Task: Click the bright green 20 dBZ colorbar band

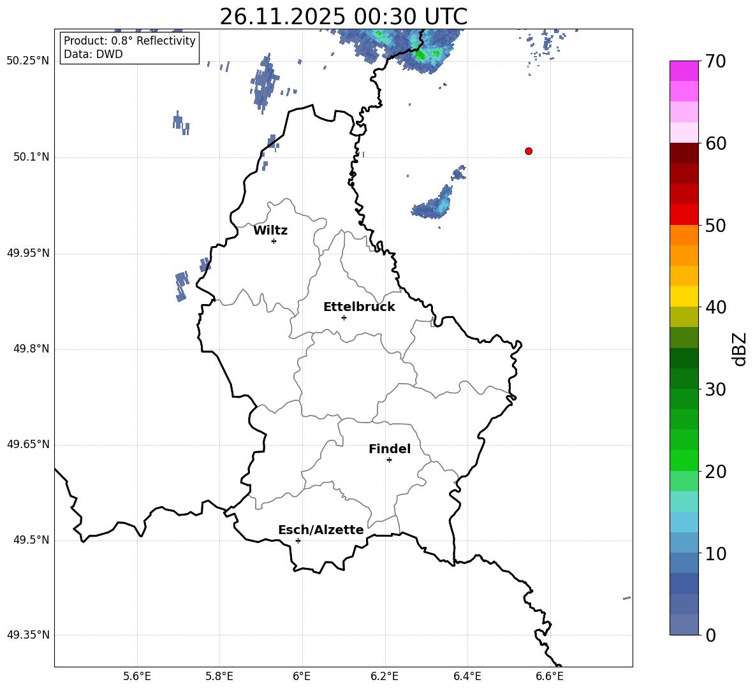Action: pyautogui.click(x=684, y=460)
